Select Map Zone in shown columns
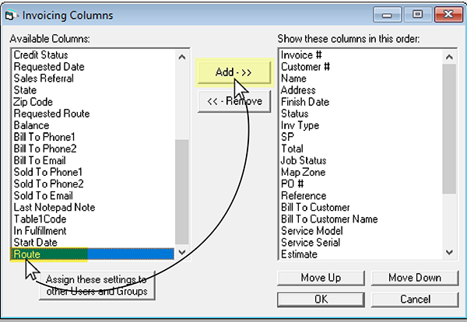Image resolution: width=467 pixels, height=322 pixels. 360,173
